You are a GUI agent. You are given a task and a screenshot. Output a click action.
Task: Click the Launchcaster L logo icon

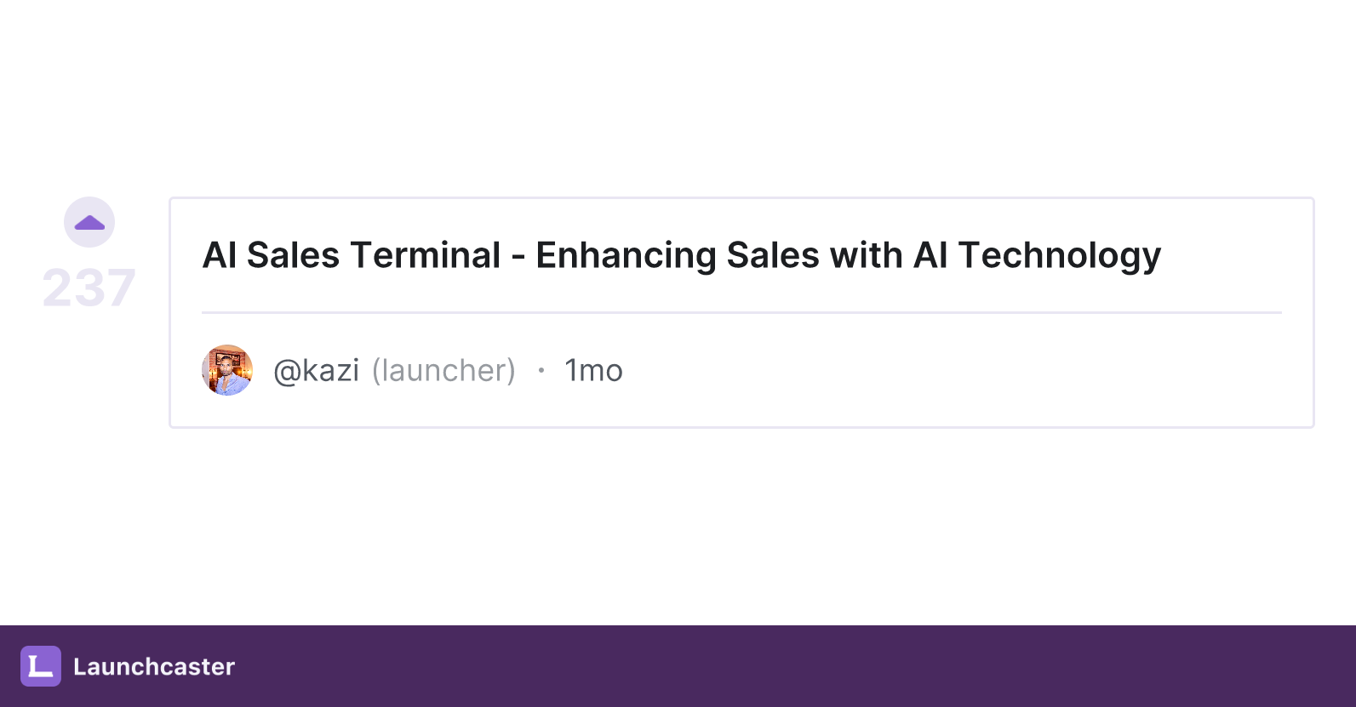click(x=41, y=666)
